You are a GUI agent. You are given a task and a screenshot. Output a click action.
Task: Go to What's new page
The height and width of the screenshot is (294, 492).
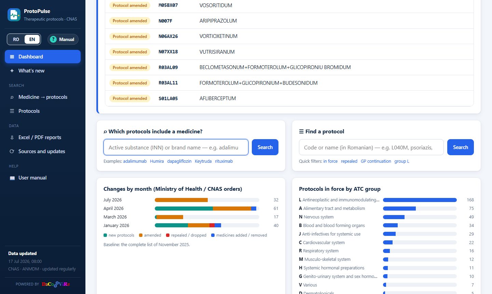[x=43, y=71]
